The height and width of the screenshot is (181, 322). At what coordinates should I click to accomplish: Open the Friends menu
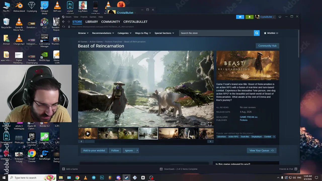coord(84,17)
